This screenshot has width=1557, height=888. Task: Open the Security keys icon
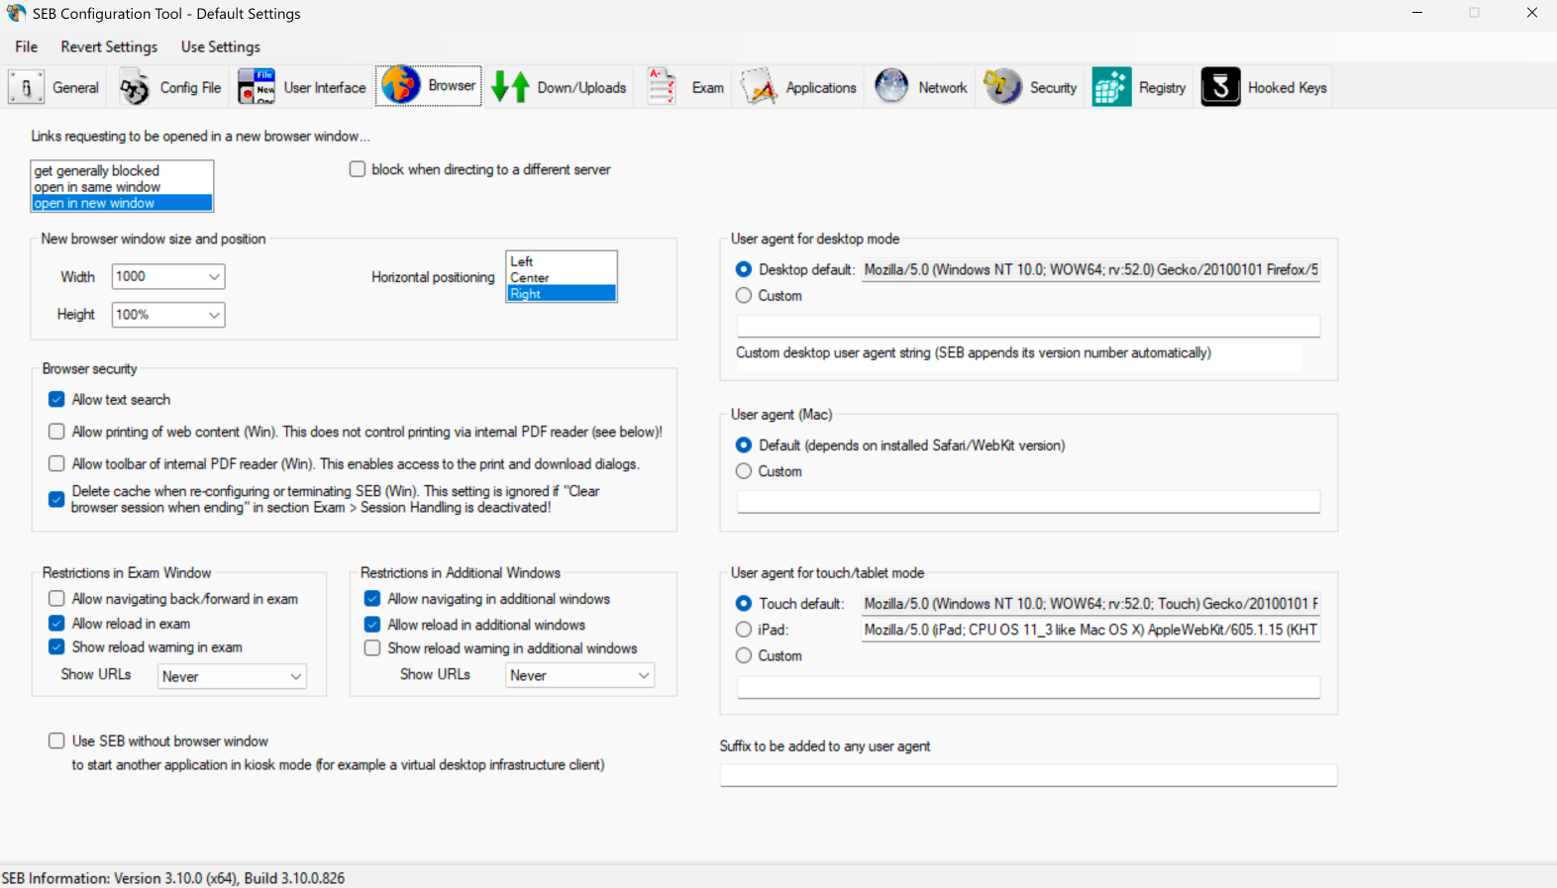[1002, 87]
